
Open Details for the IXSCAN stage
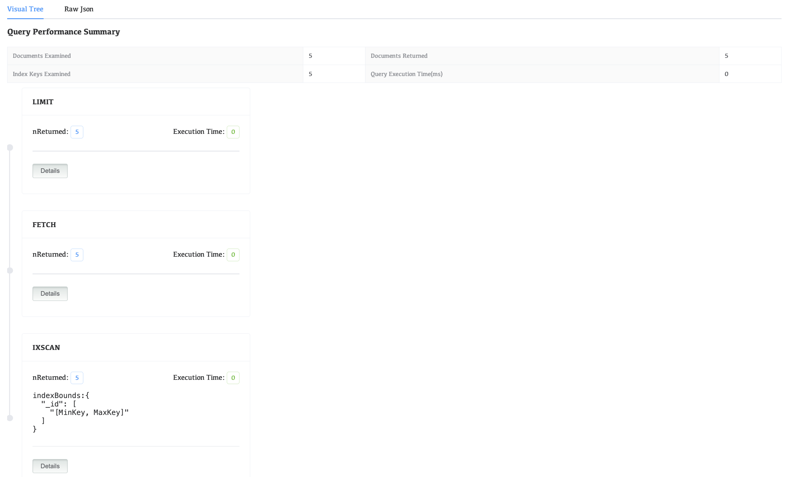50,466
